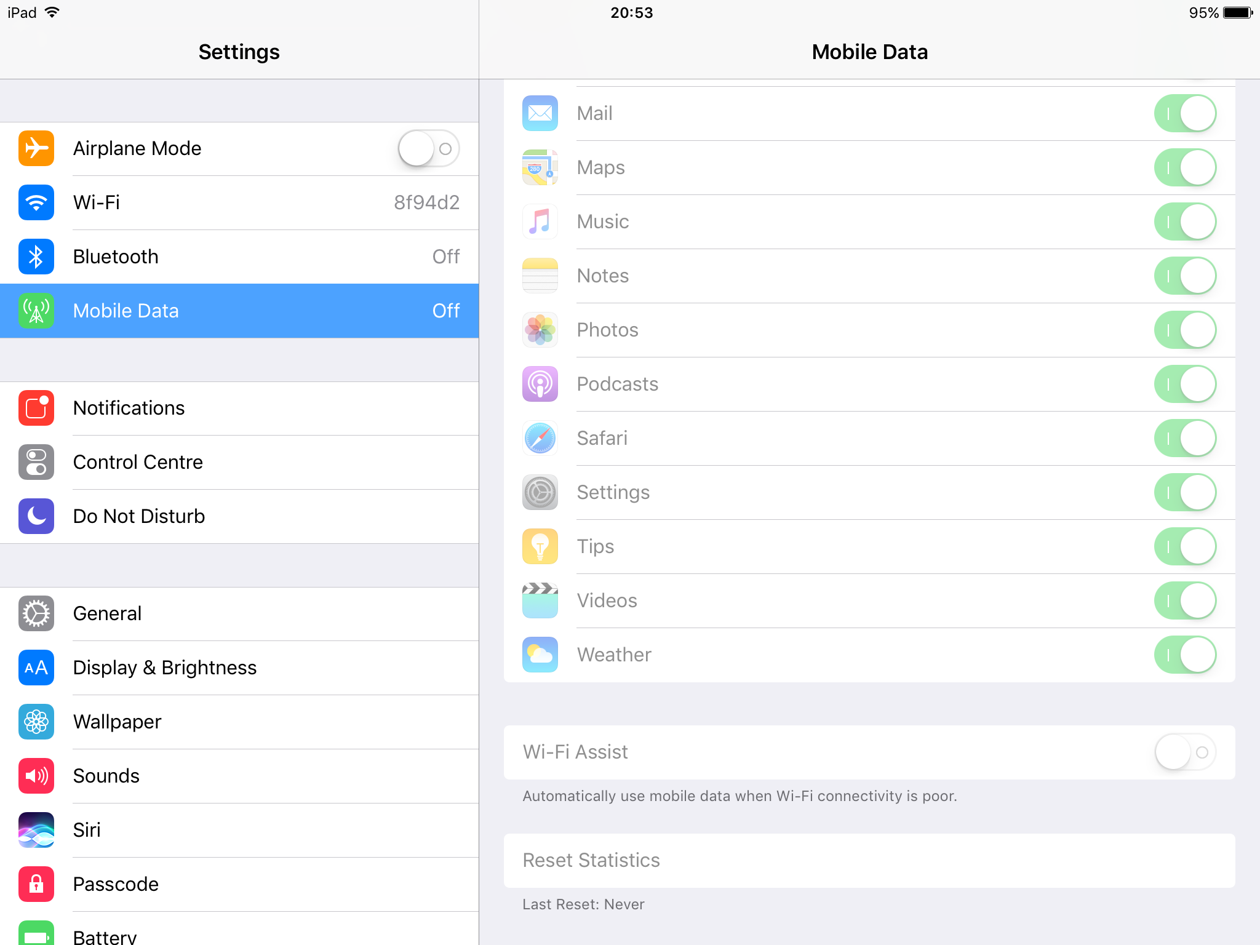Tap the blue Bluetooth icon
The width and height of the screenshot is (1260, 945).
(36, 257)
